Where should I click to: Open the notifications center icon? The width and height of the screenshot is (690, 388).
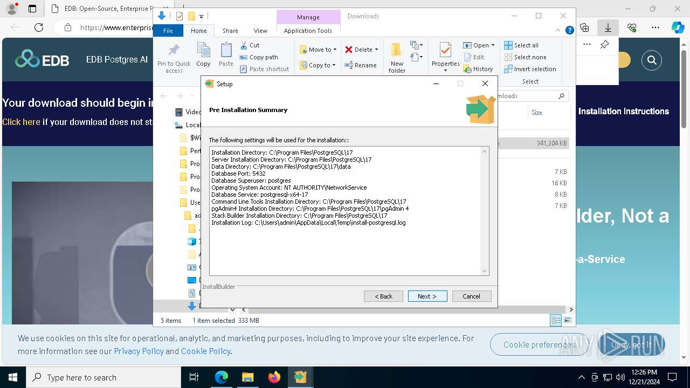click(672, 377)
